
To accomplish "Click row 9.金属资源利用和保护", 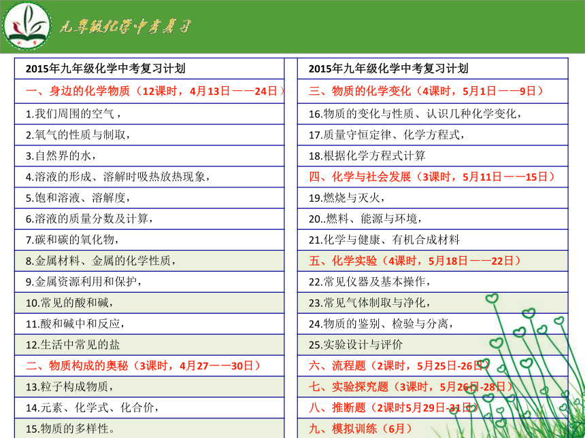I will click(149, 282).
